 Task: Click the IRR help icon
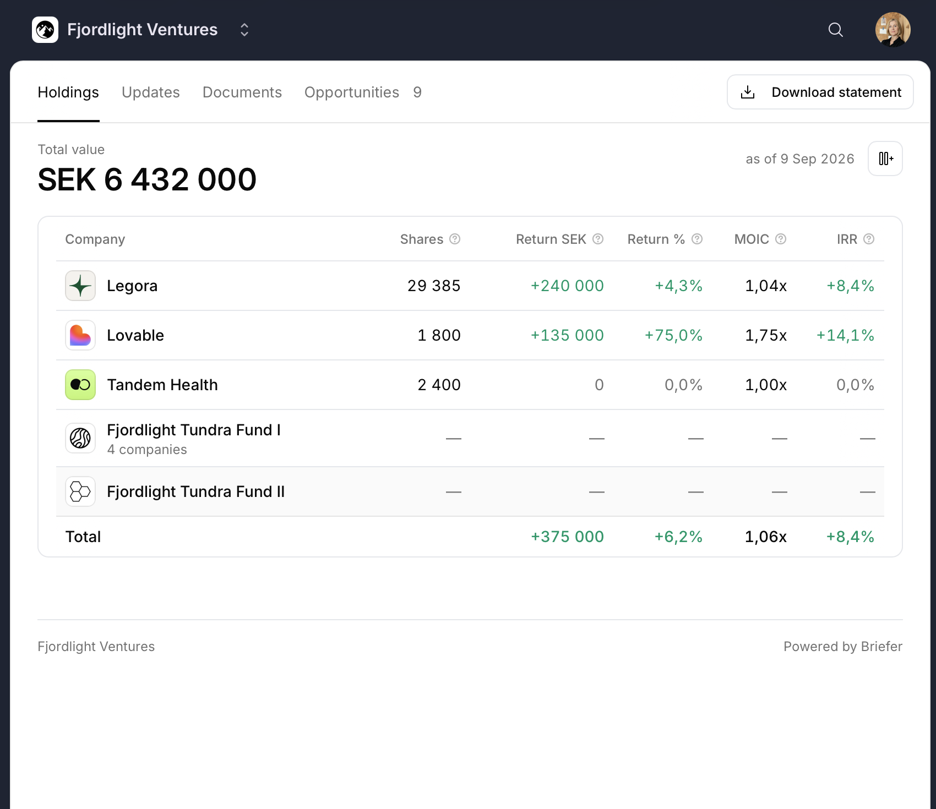click(869, 239)
